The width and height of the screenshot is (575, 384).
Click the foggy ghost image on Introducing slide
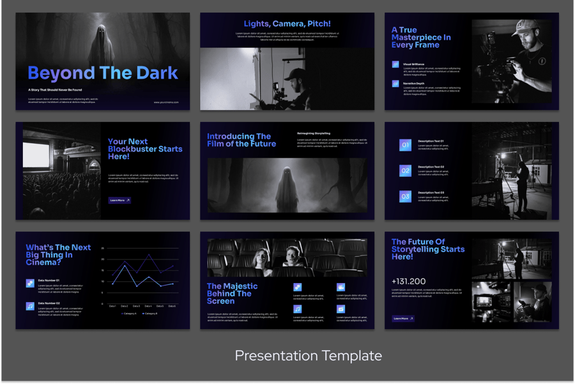[x=287, y=185]
